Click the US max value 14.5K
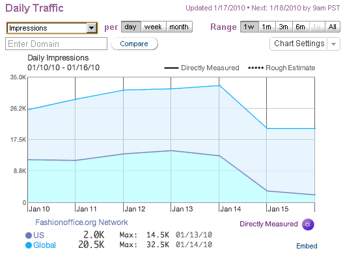The height and width of the screenshot is (255, 345). click(158, 235)
